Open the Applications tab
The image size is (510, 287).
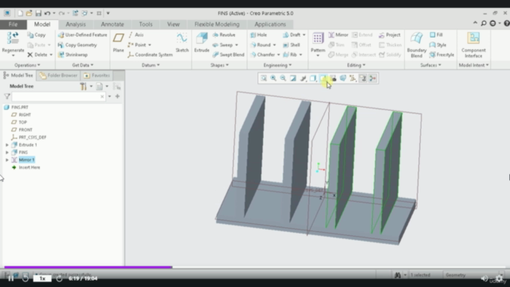pyautogui.click(x=270, y=25)
